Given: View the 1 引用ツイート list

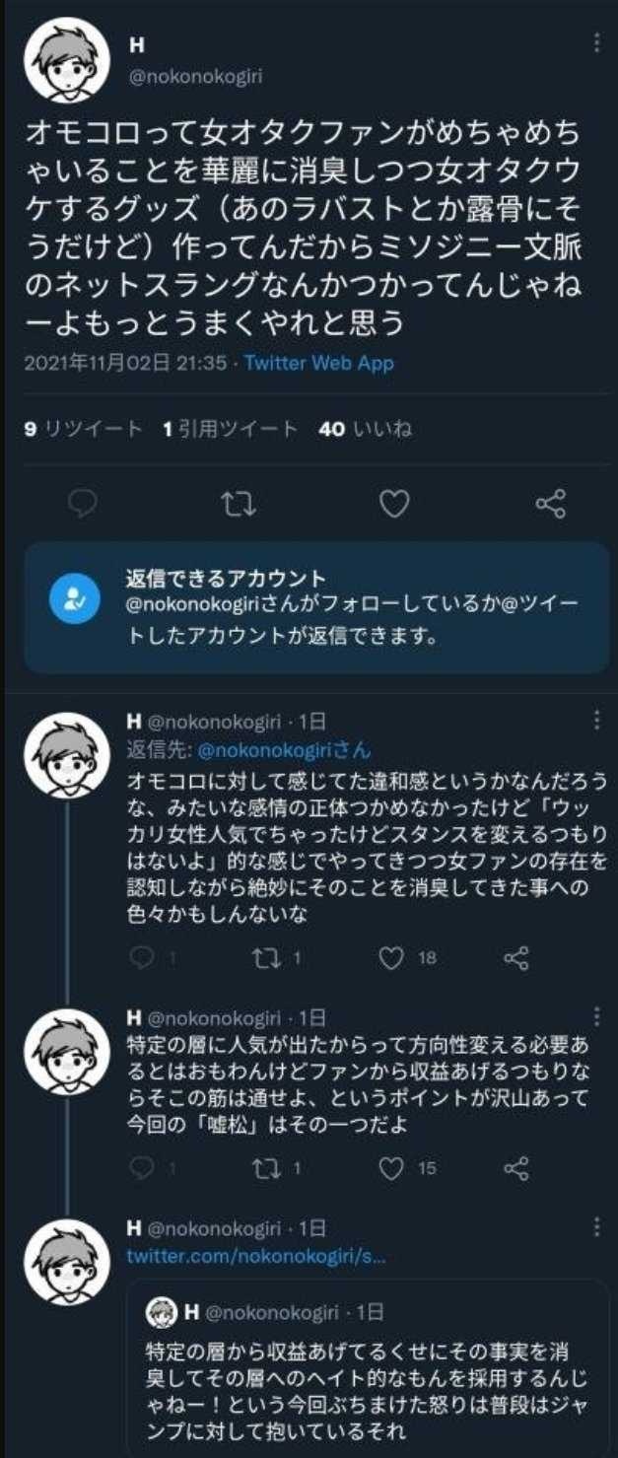Looking at the screenshot, I should tap(231, 429).
